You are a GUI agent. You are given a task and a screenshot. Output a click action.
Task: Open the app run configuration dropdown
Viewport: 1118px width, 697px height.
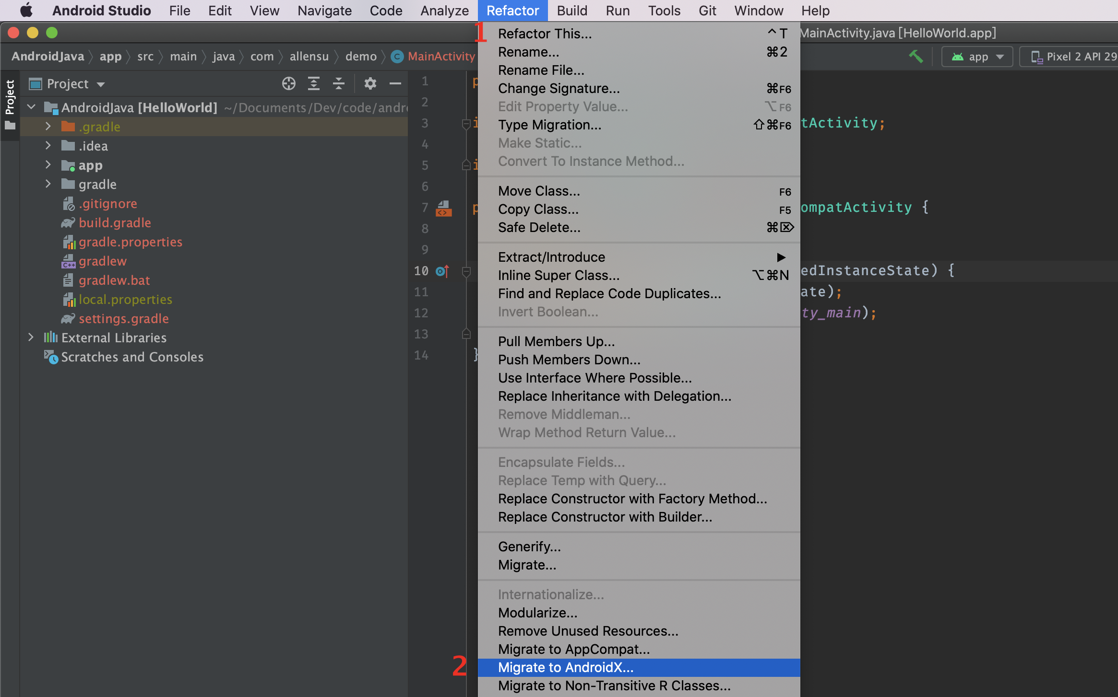[977, 57]
